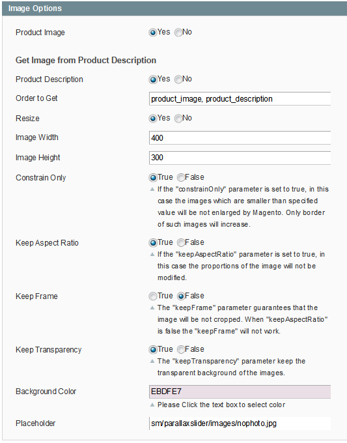Set Constrain Only to True

tap(153, 177)
